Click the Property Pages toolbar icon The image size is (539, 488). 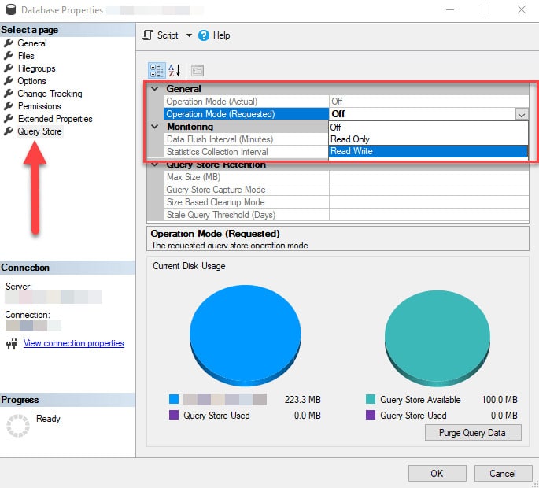pos(198,71)
